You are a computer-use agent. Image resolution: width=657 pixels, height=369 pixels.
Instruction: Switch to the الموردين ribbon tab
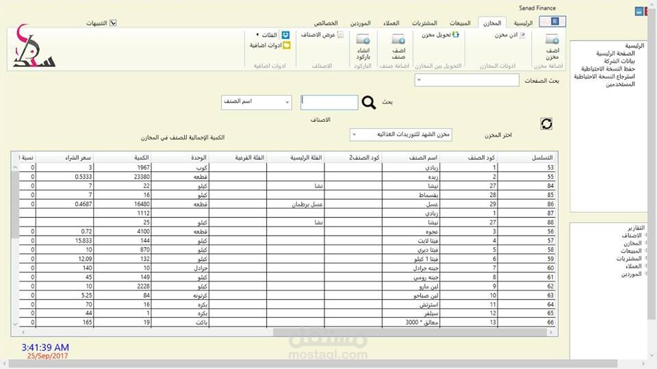click(361, 23)
